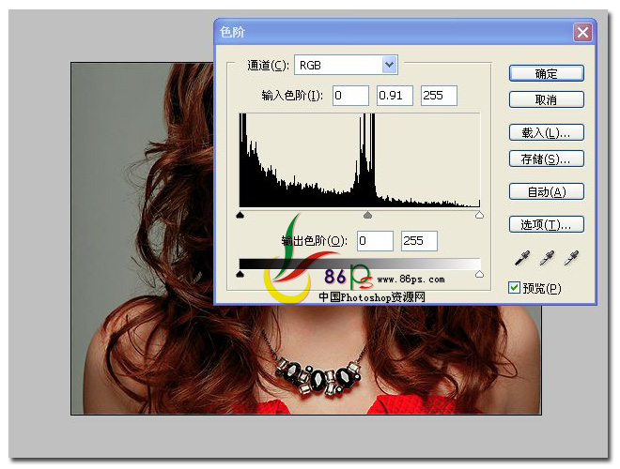Image resolution: width=620 pixels, height=469 pixels.
Task: Click the 载入(L)... button
Action: tap(547, 132)
